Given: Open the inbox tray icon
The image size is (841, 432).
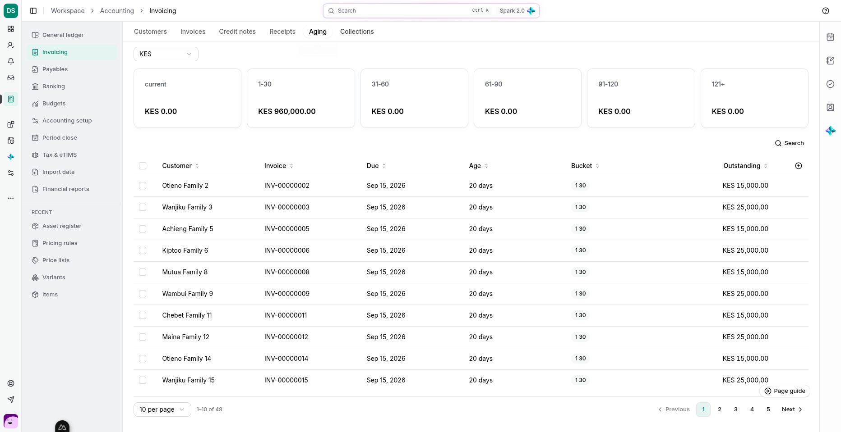Looking at the screenshot, I should tap(11, 77).
